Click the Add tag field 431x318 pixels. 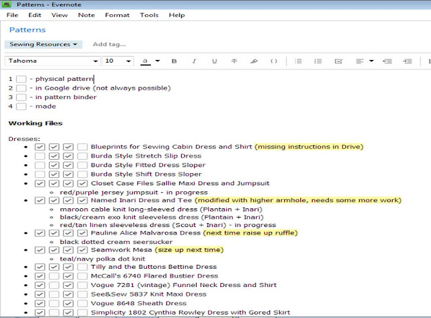[109, 44]
